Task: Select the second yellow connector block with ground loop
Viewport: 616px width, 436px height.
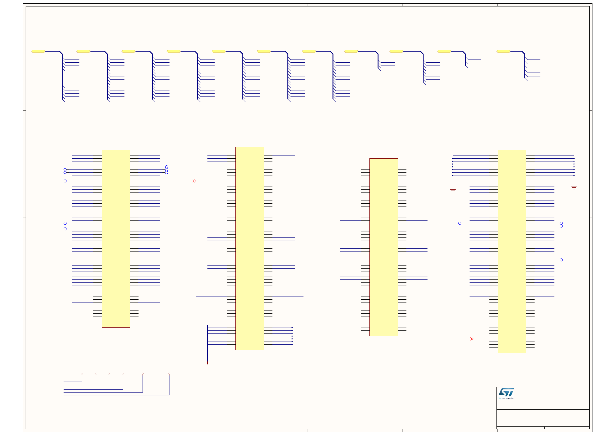Action: (250, 249)
